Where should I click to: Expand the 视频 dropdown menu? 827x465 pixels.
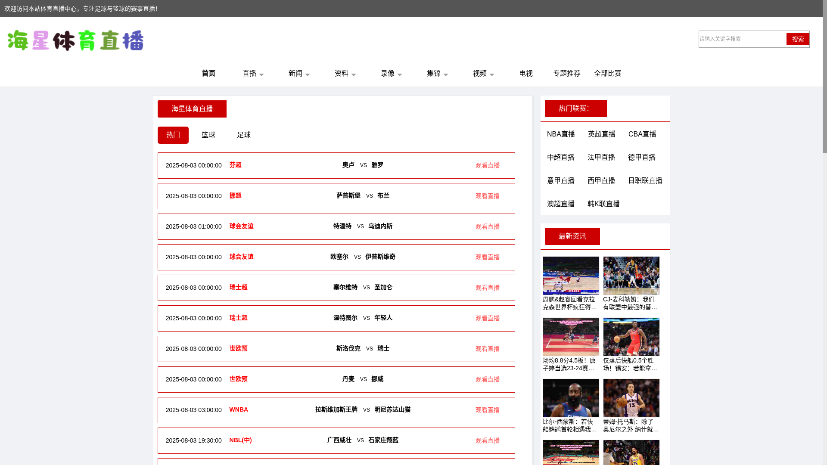click(484, 74)
